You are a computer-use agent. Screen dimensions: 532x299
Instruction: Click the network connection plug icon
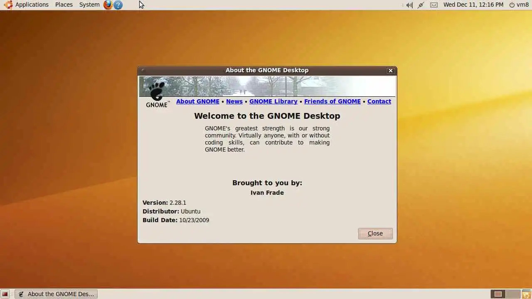[x=421, y=5]
